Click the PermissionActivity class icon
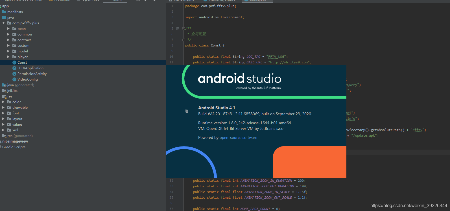 [14, 74]
